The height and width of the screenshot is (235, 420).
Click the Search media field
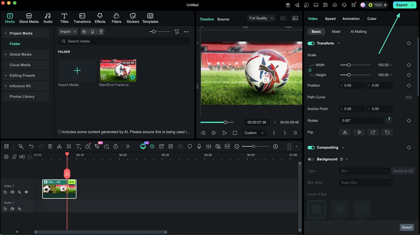[x=124, y=41]
